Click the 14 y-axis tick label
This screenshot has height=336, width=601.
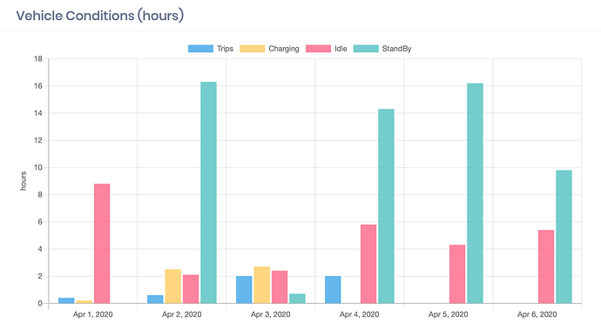pos(38,113)
